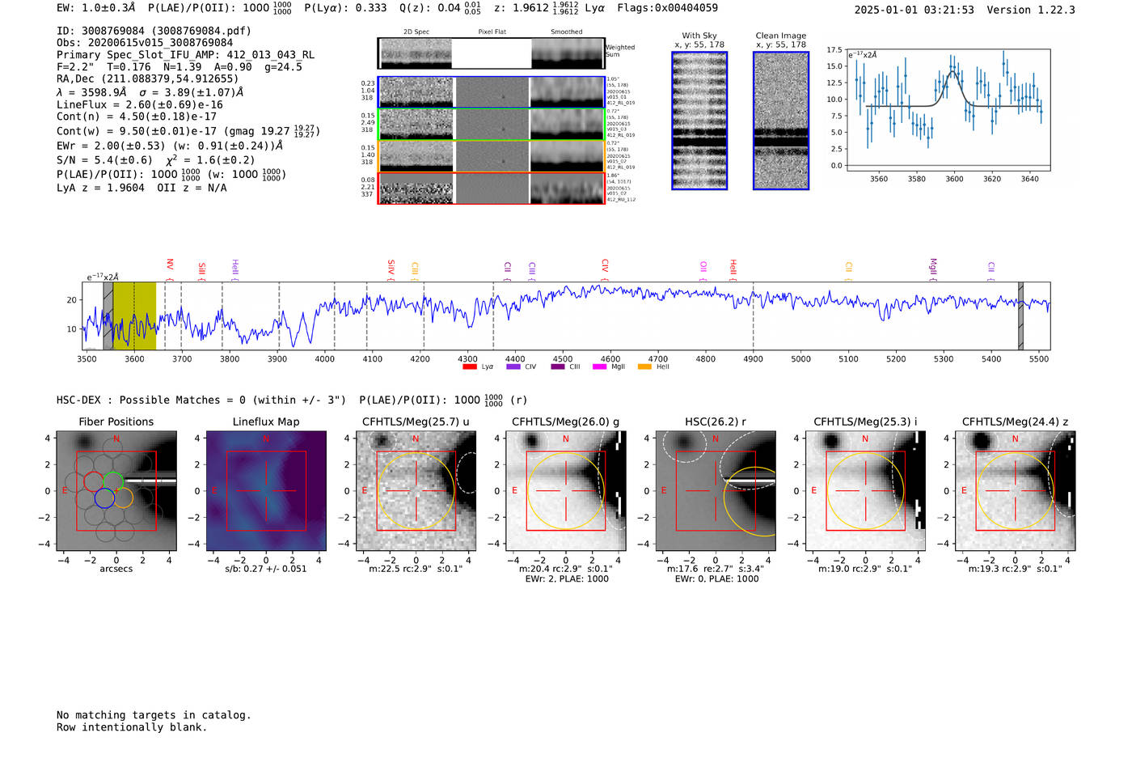Open the CFHTLS/Meg(25.3) i image
Screen dimensions: 1132x771
click(865, 491)
